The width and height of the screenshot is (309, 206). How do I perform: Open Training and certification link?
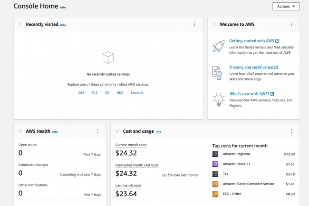tap(251, 67)
